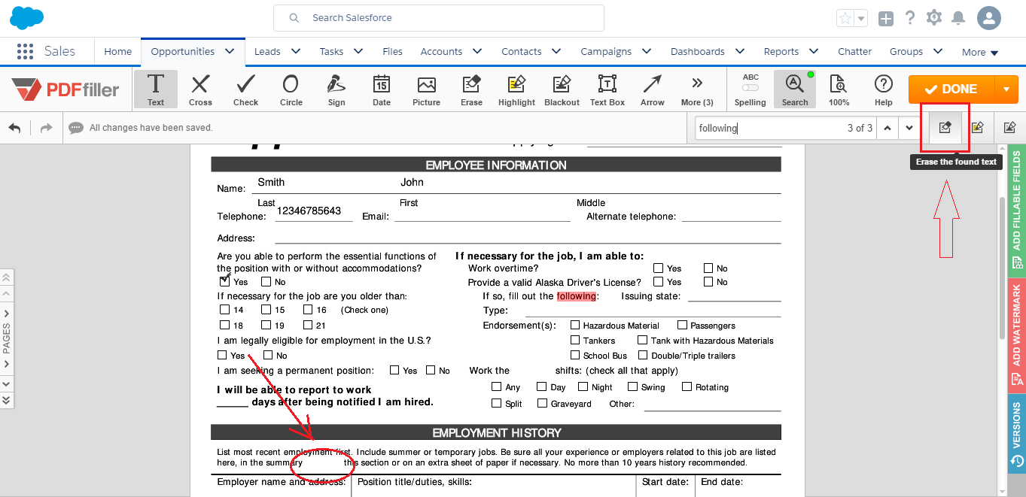Open the Campaigns tab
Image resolution: width=1026 pixels, height=497 pixels.
click(606, 51)
